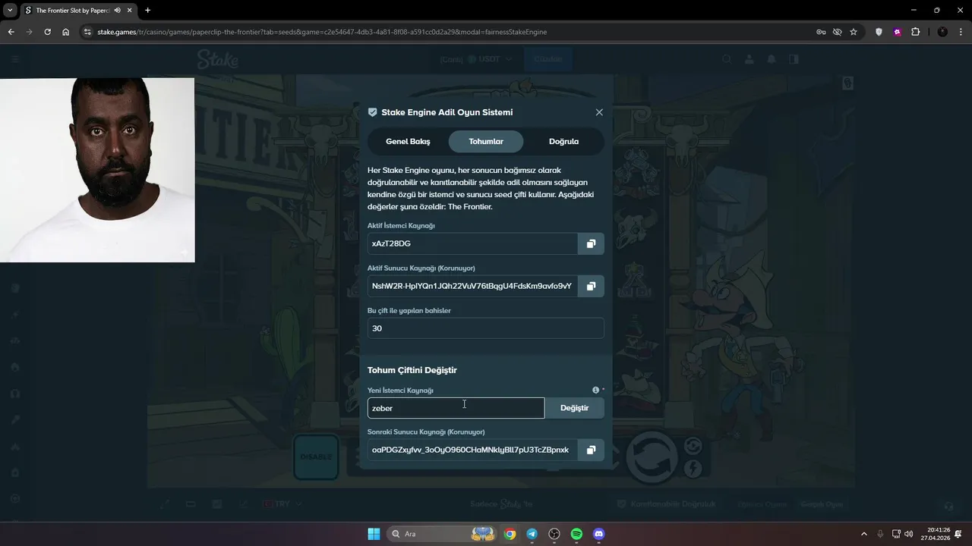Open volume control in system tray
This screenshot has width=972, height=546.
[909, 534]
